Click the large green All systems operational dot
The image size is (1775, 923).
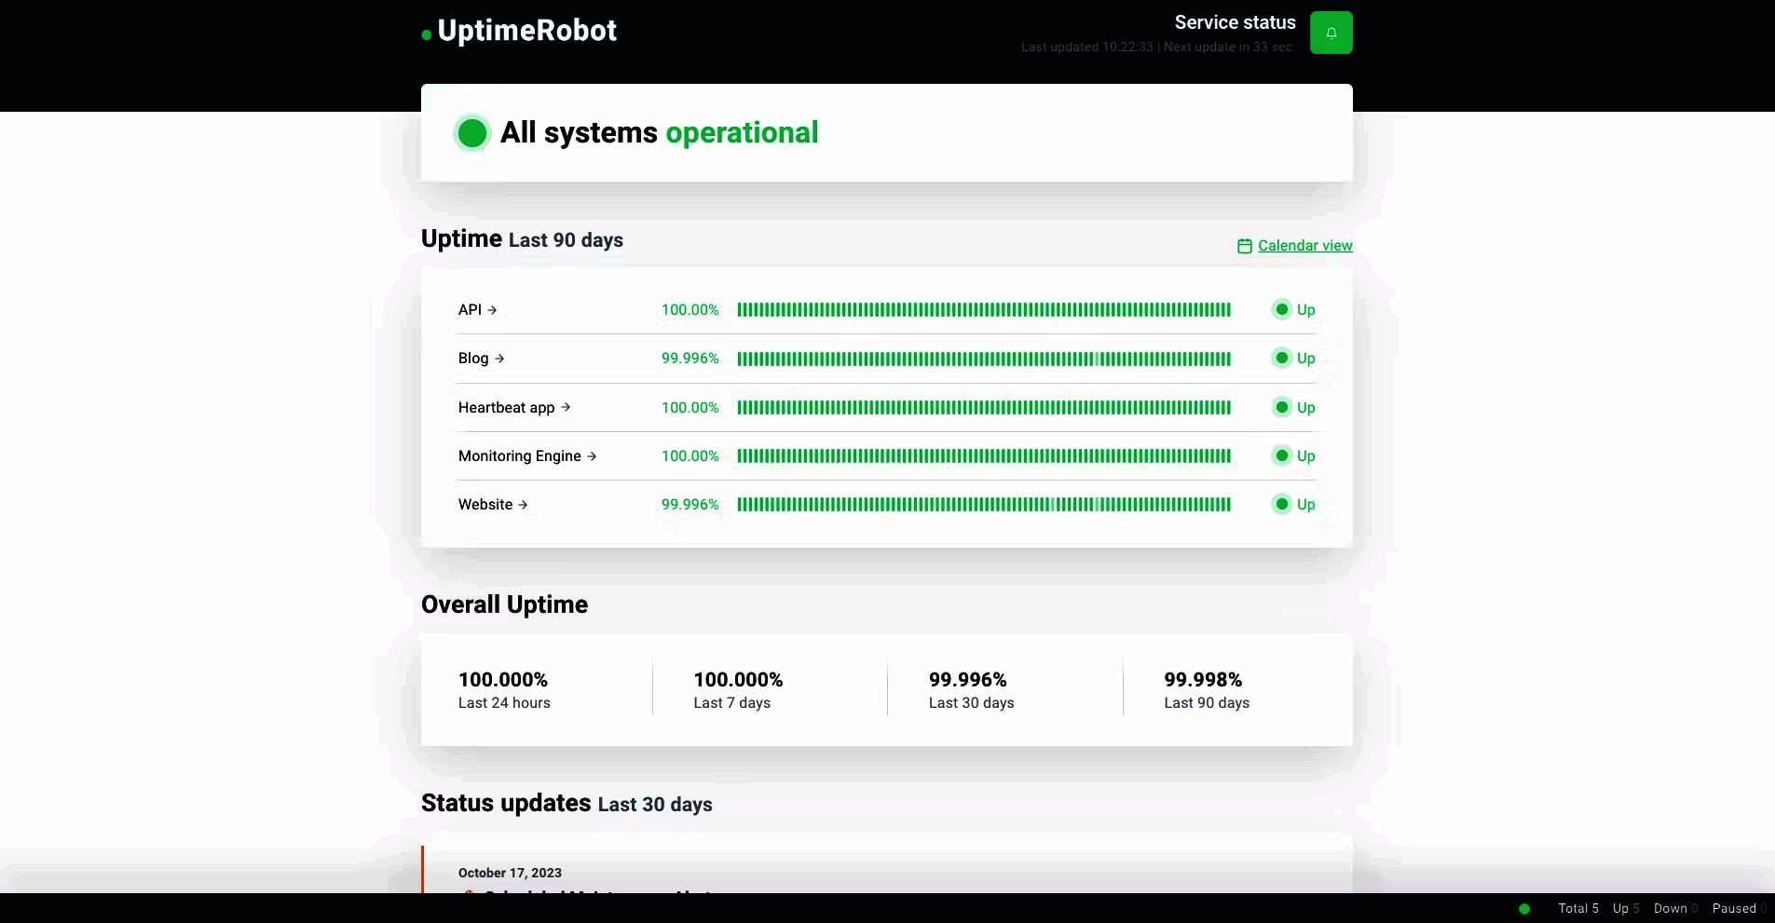[472, 133]
